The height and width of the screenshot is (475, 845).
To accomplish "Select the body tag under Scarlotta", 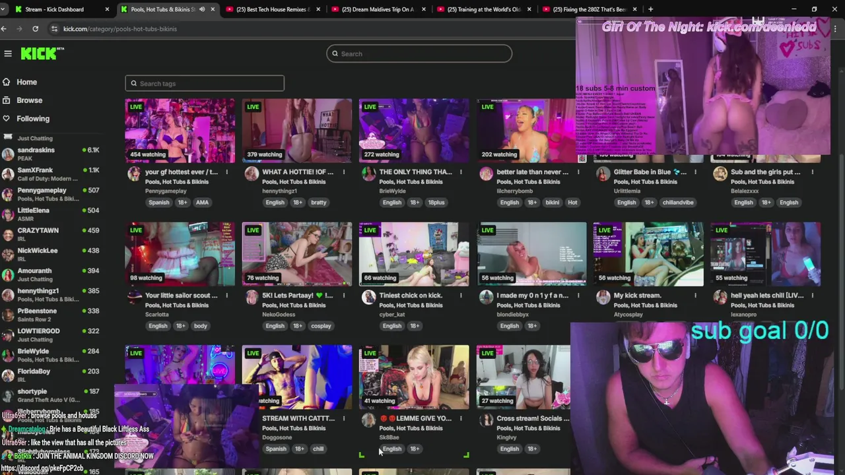I will coord(201,326).
